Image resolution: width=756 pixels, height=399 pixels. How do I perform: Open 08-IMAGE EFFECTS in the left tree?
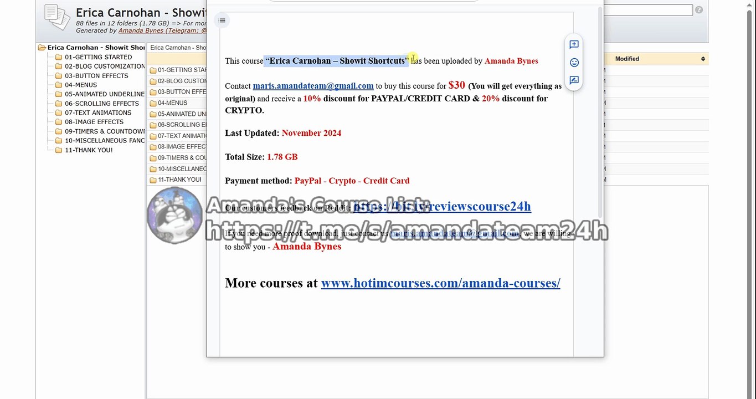coord(94,122)
